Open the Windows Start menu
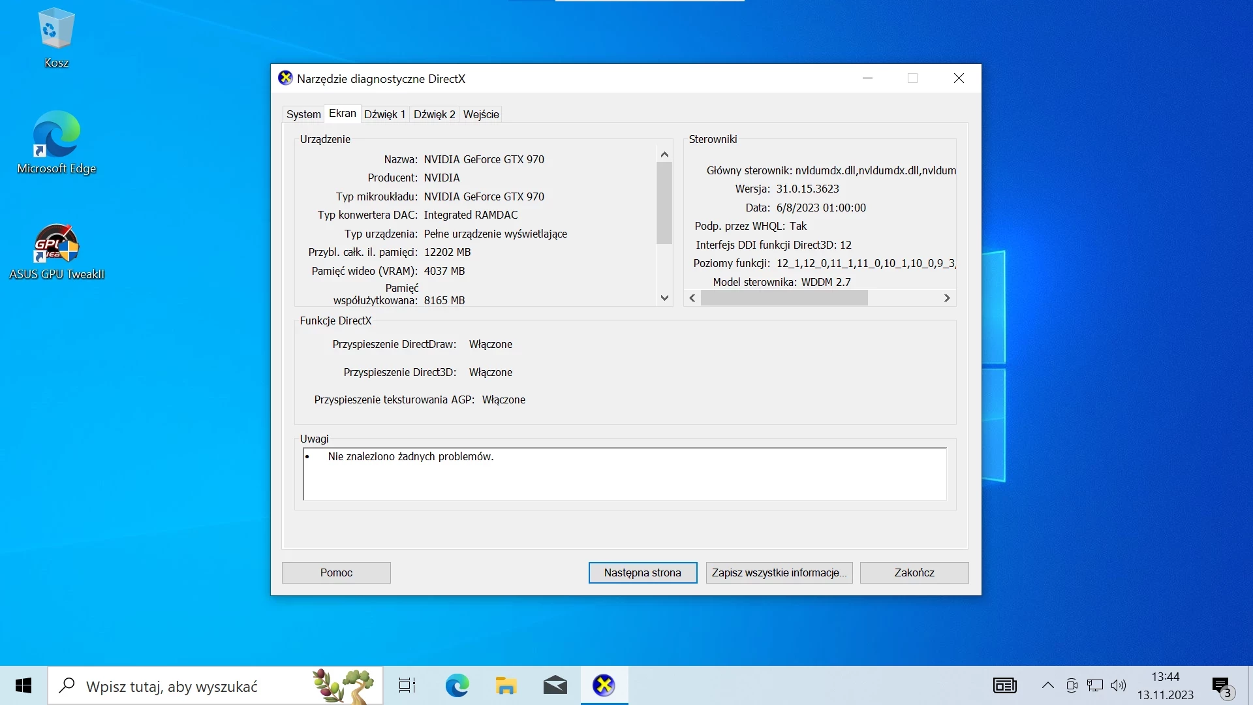This screenshot has width=1253, height=705. pyautogui.click(x=23, y=685)
